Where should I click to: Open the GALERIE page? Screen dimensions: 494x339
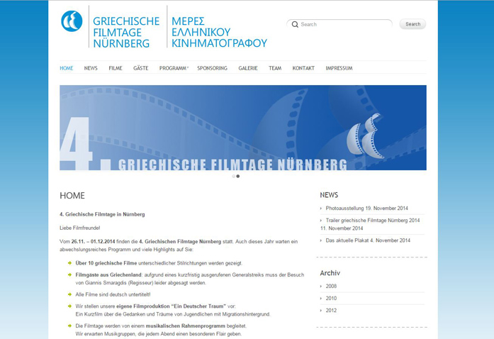[248, 68]
